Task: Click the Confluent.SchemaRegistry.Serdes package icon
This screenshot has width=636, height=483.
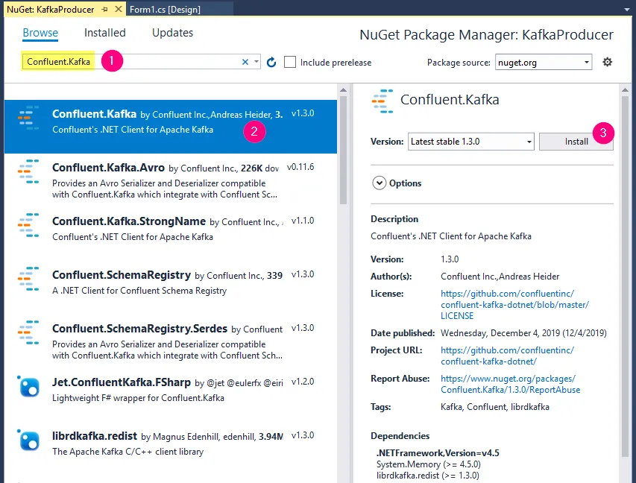Action: (28, 332)
